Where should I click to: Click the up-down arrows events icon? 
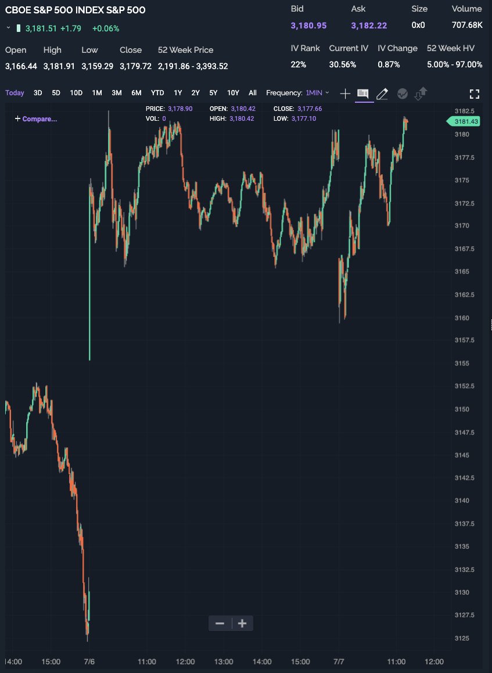421,93
